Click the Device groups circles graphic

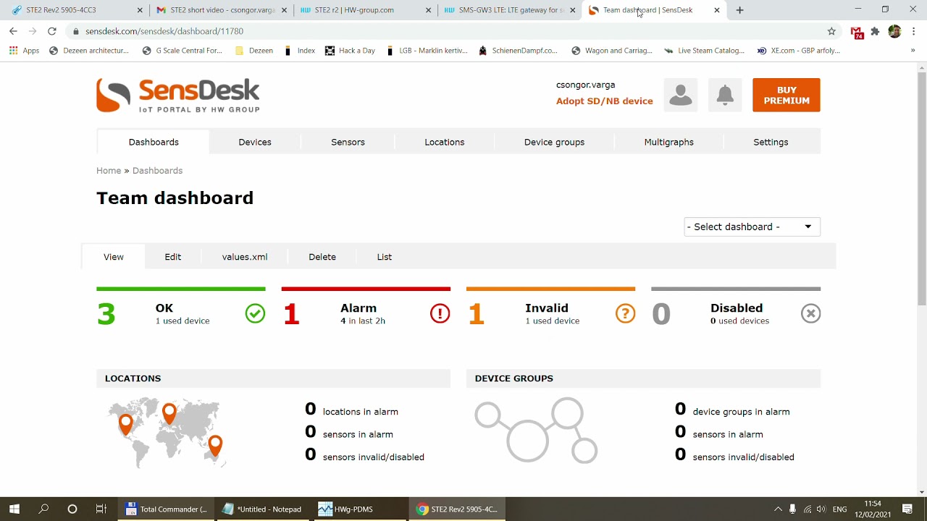pyautogui.click(x=536, y=430)
